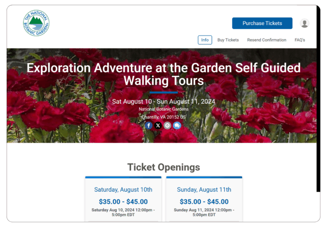Click the Sunday $35.00 - $45.00 price
This screenshot has width=327, height=227.
click(x=204, y=202)
